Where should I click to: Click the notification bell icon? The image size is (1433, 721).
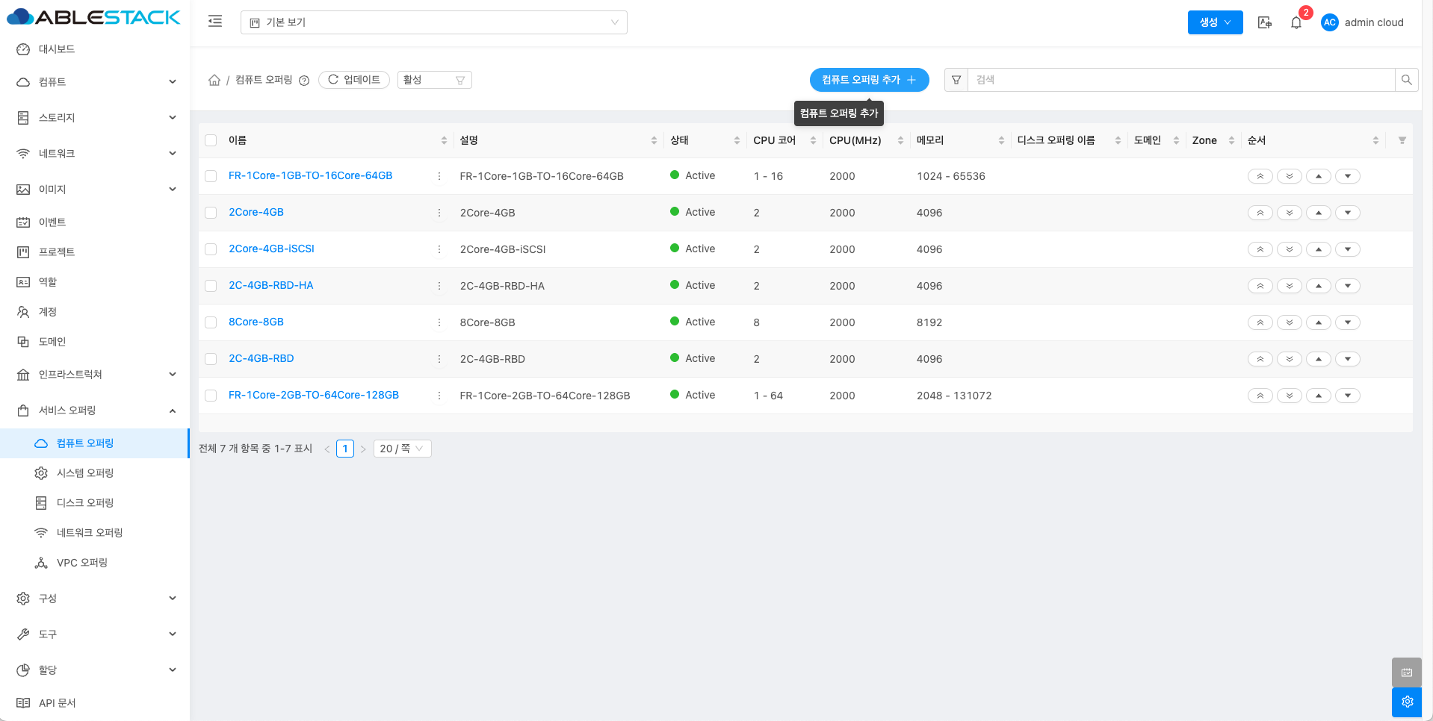pyautogui.click(x=1296, y=22)
